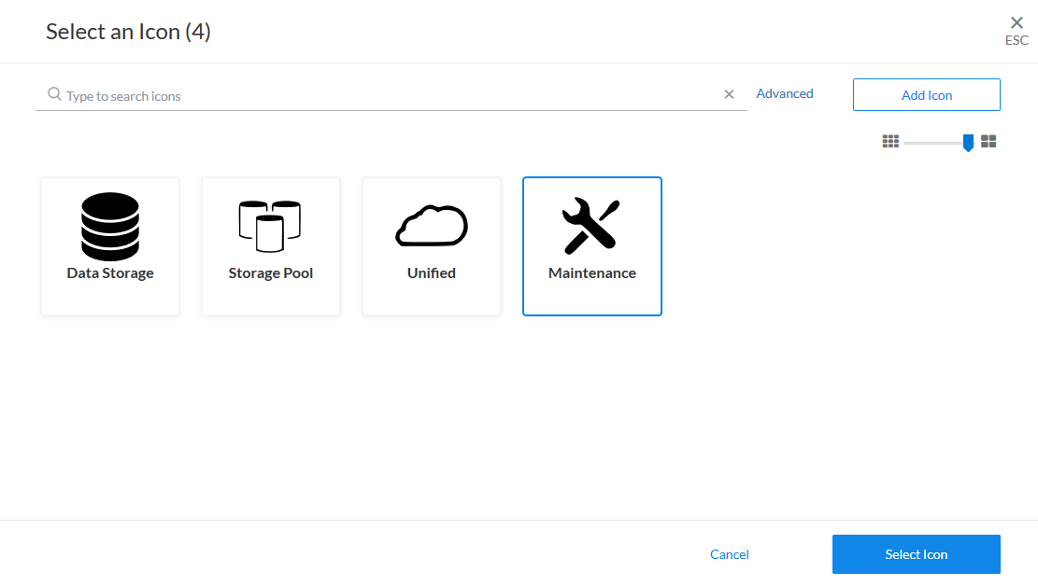Select the Data Storage database icon
The height and width of the screenshot is (586, 1038).
click(x=110, y=227)
